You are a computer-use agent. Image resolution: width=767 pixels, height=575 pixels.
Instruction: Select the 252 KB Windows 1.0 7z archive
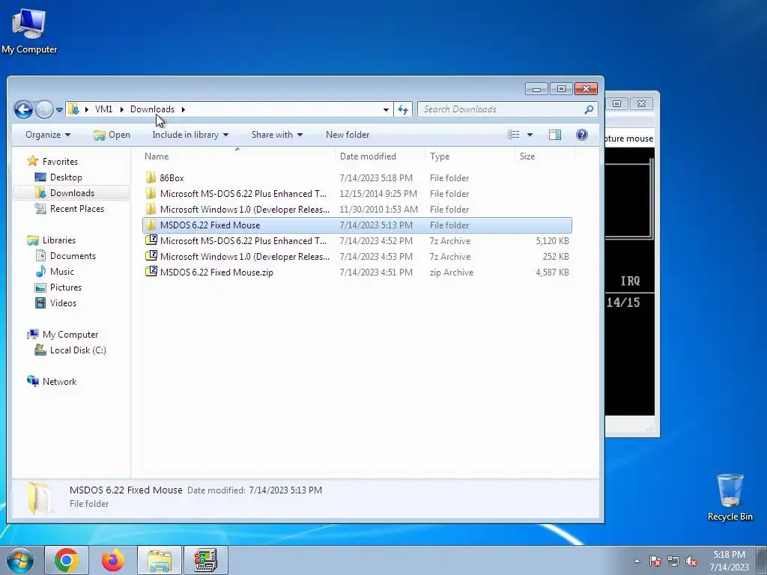coord(357,256)
